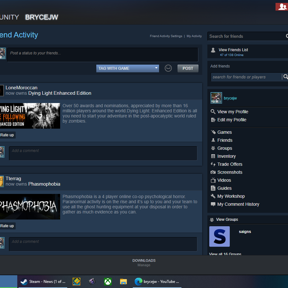Image resolution: width=288 pixels, height=288 pixels.
Task: Open the View Groups section header
Action: [x=227, y=220]
